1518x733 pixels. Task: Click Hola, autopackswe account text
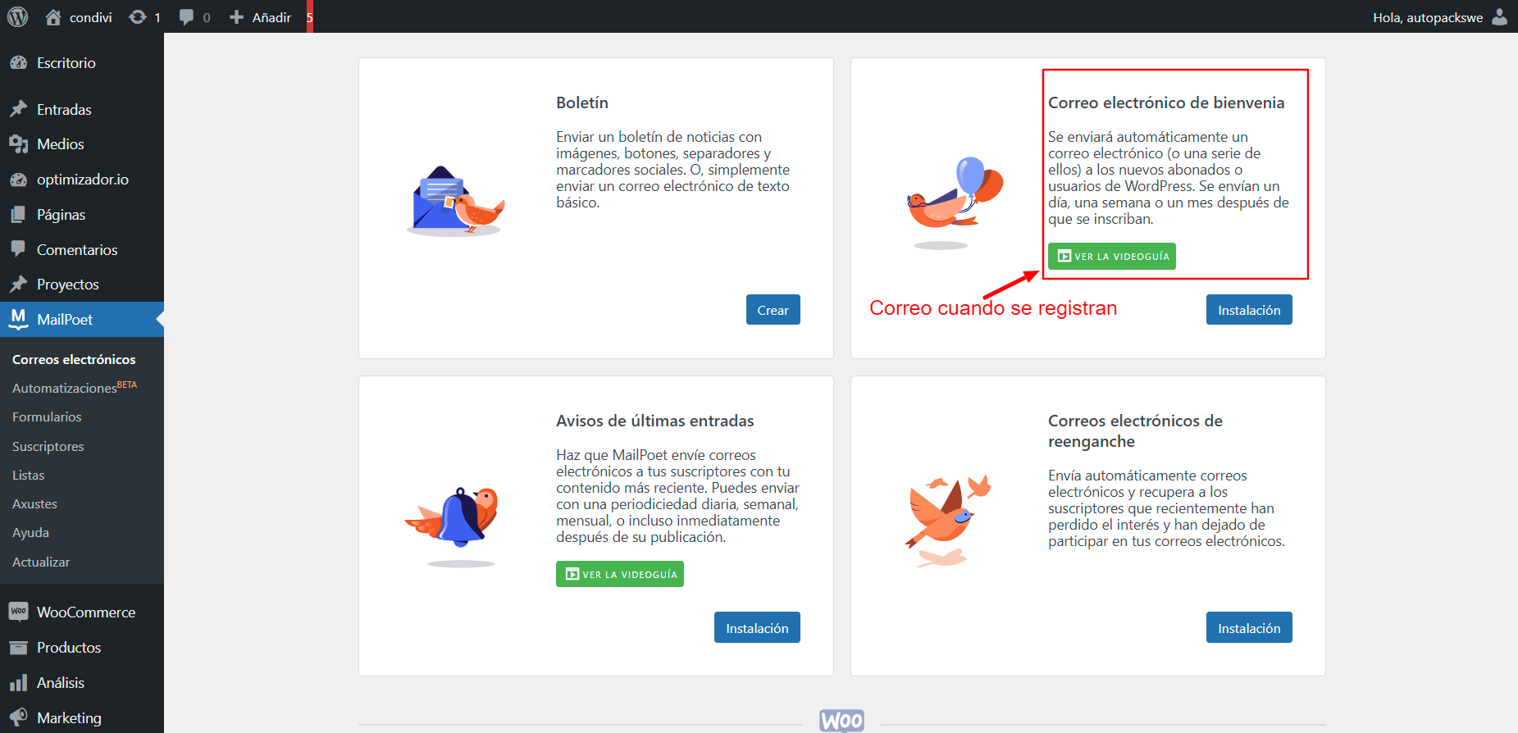coord(1428,17)
